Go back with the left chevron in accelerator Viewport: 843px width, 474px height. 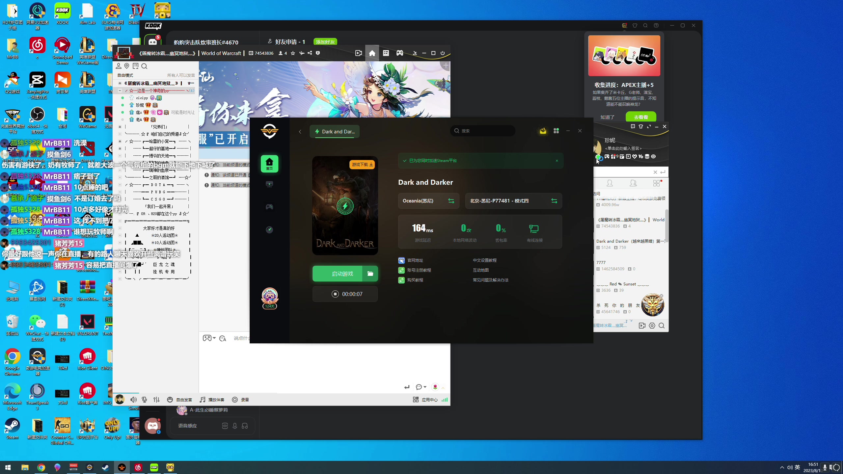click(300, 132)
